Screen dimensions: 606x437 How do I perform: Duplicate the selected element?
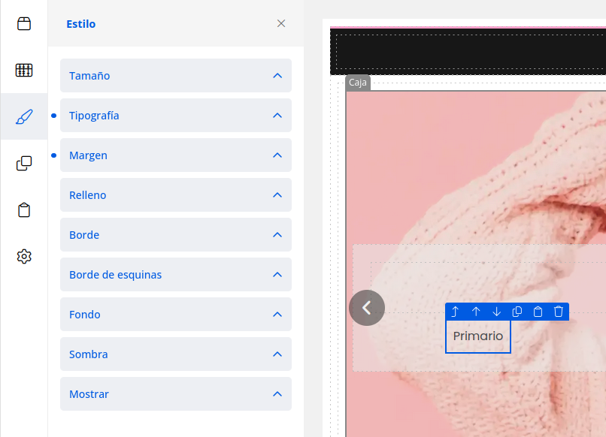(517, 312)
